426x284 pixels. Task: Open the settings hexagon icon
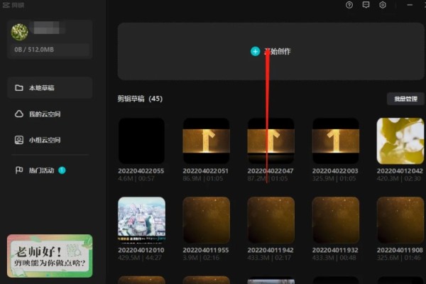click(383, 5)
